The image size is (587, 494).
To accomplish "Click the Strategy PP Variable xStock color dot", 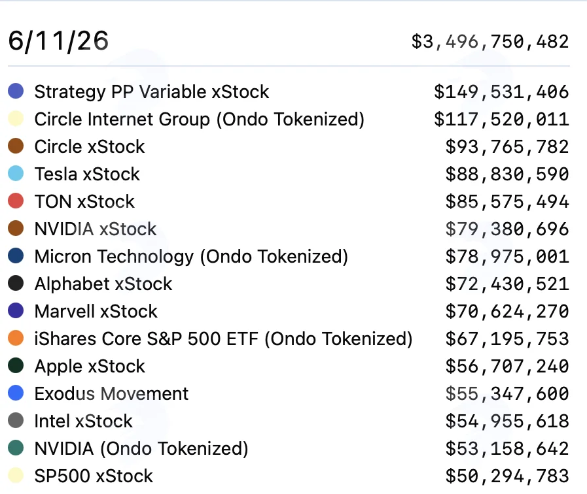I will point(16,91).
